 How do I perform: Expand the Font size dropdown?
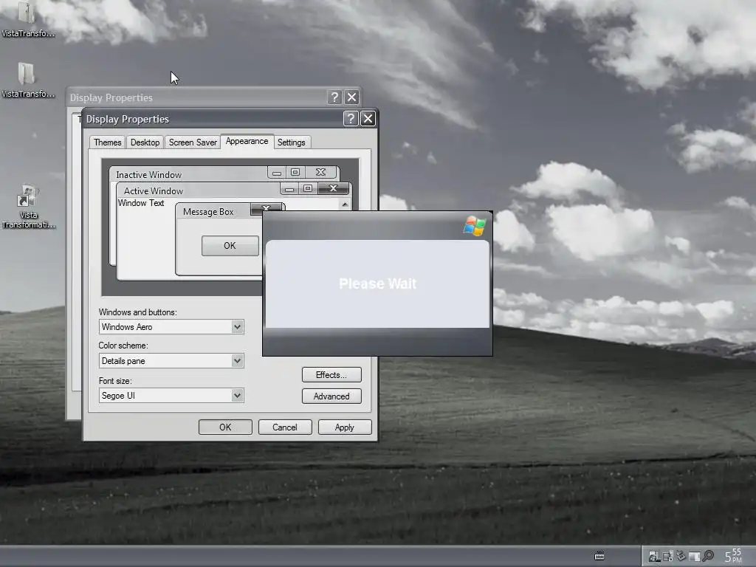237,396
